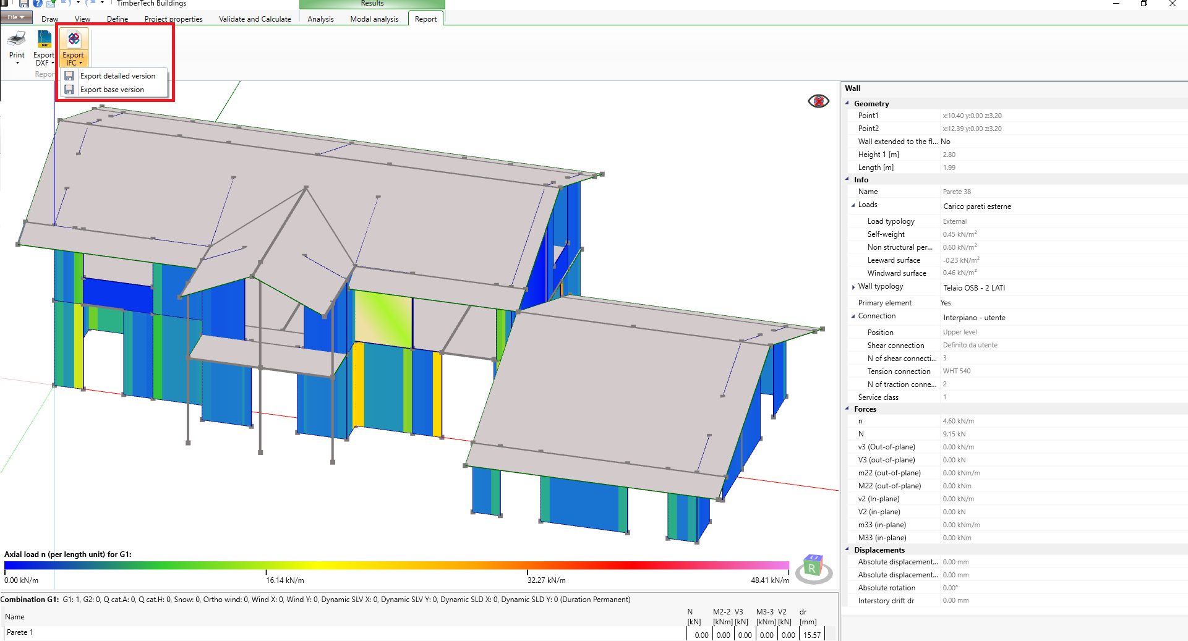Click the floppy icon beside Export detailed version
This screenshot has width=1188, height=641.
(x=69, y=76)
